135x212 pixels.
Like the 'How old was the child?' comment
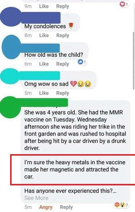click(44, 64)
